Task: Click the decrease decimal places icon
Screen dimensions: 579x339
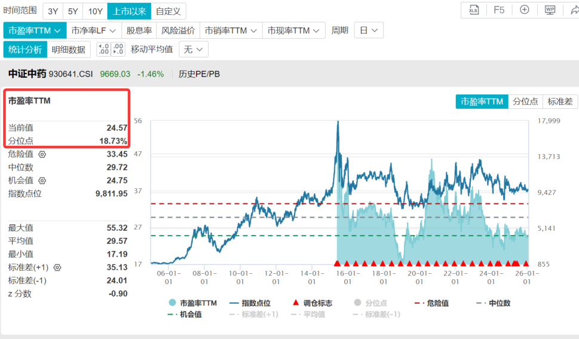Action: point(103,49)
